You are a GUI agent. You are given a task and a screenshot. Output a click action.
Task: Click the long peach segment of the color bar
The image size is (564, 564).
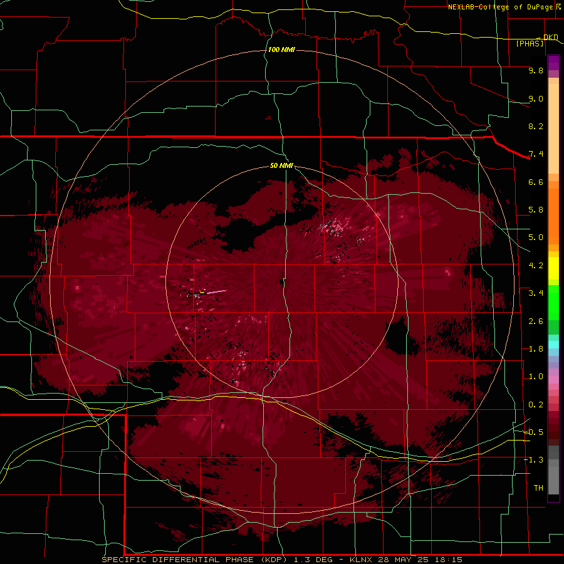point(553,128)
